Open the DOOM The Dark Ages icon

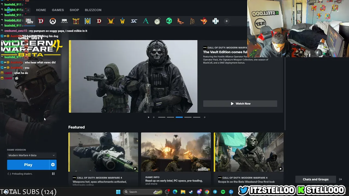[x=64, y=21]
